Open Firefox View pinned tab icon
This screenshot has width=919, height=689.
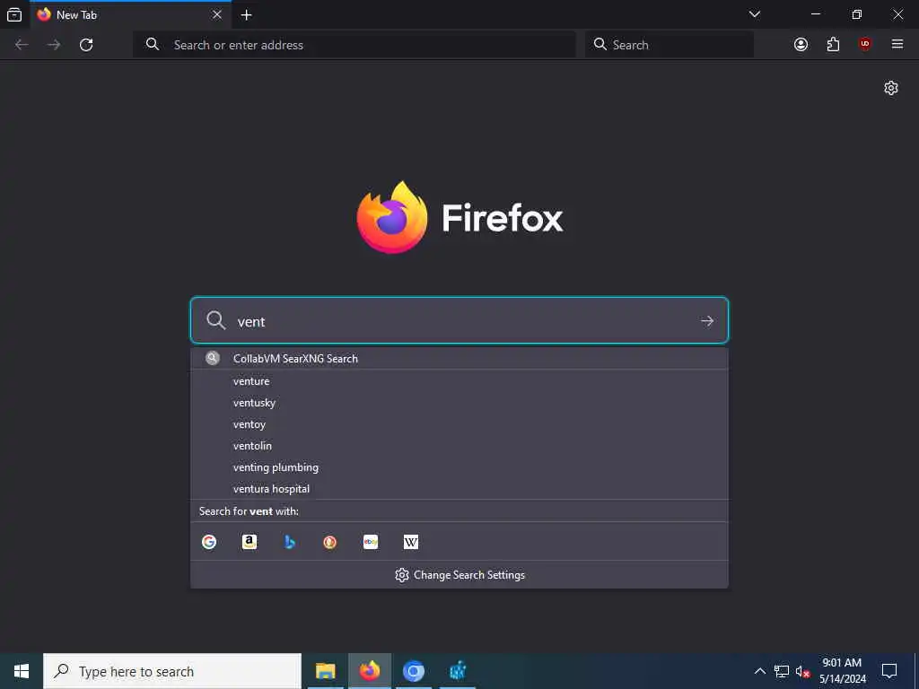point(14,14)
